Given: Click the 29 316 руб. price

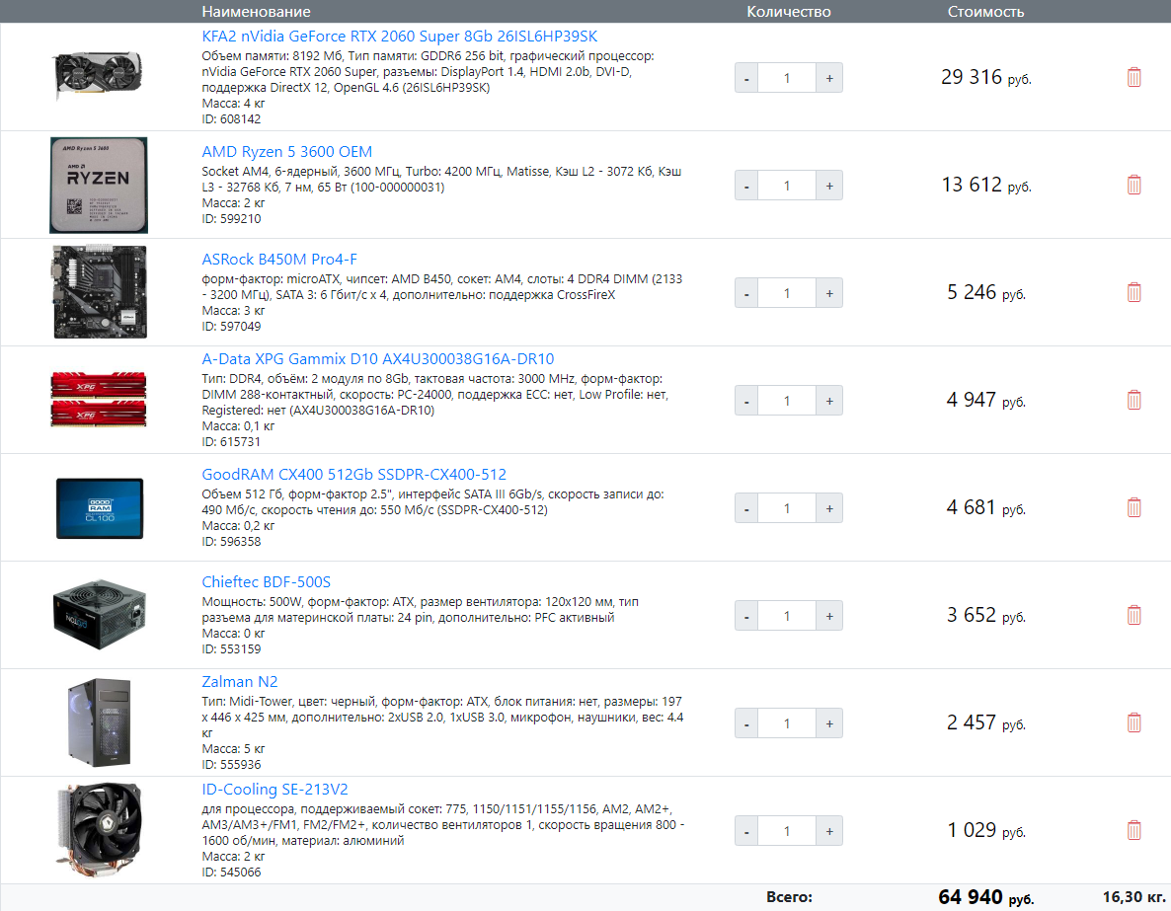Looking at the screenshot, I should 985,77.
